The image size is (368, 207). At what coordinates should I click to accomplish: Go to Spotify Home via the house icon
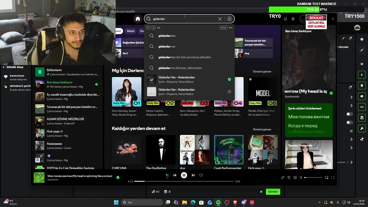click(x=138, y=19)
